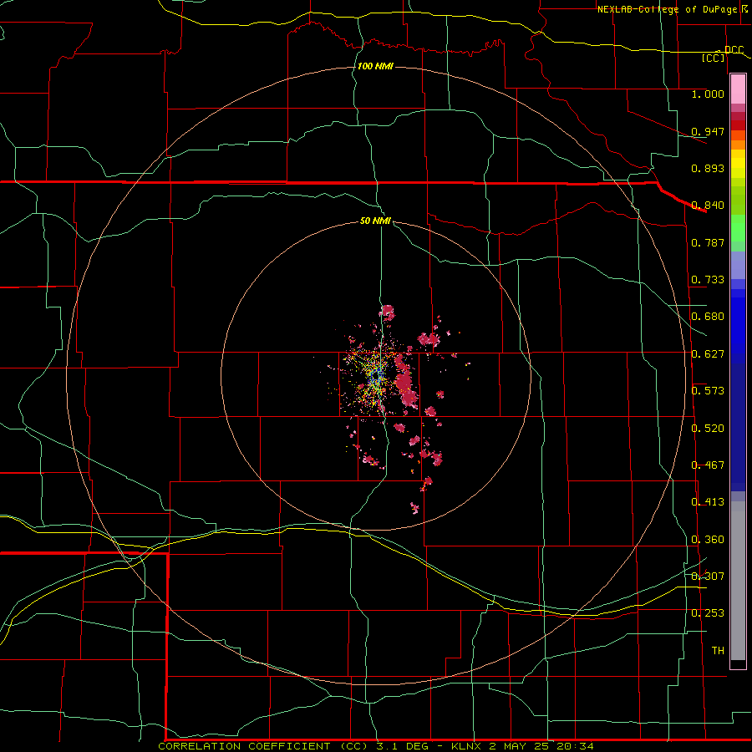Click the 1.000 value on the color scale
Viewport: 752px width, 752px height.
tap(708, 94)
